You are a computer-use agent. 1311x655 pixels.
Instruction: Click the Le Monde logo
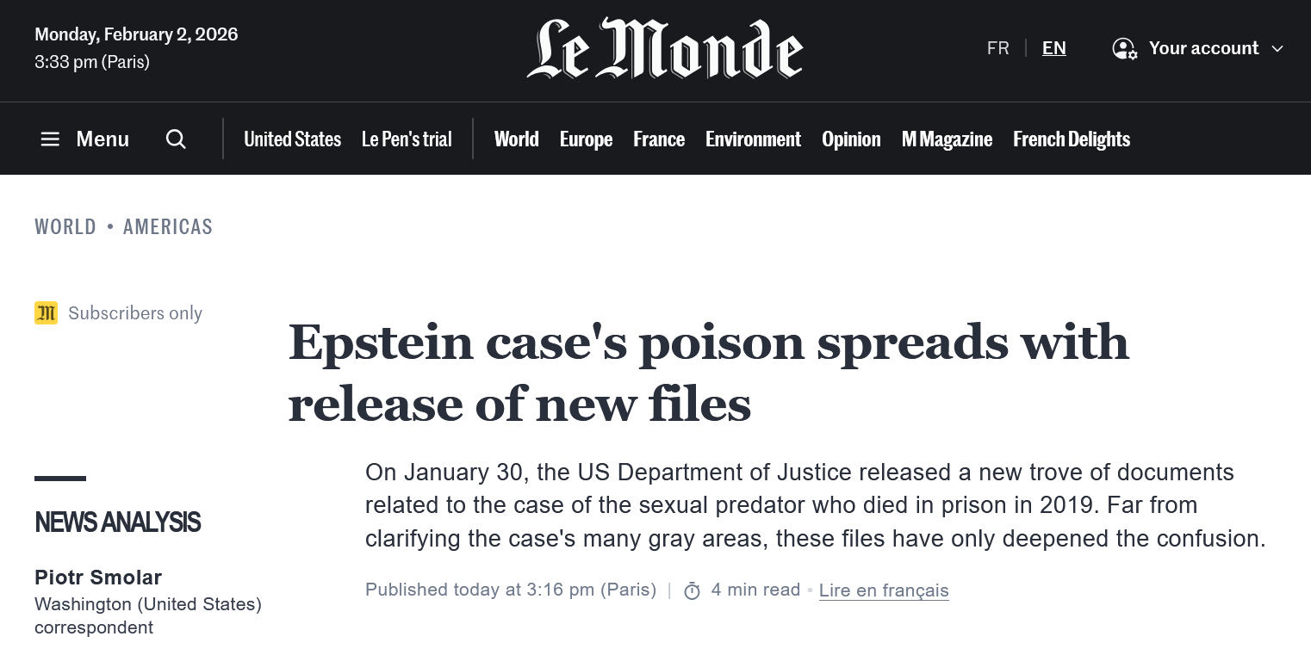[664, 49]
